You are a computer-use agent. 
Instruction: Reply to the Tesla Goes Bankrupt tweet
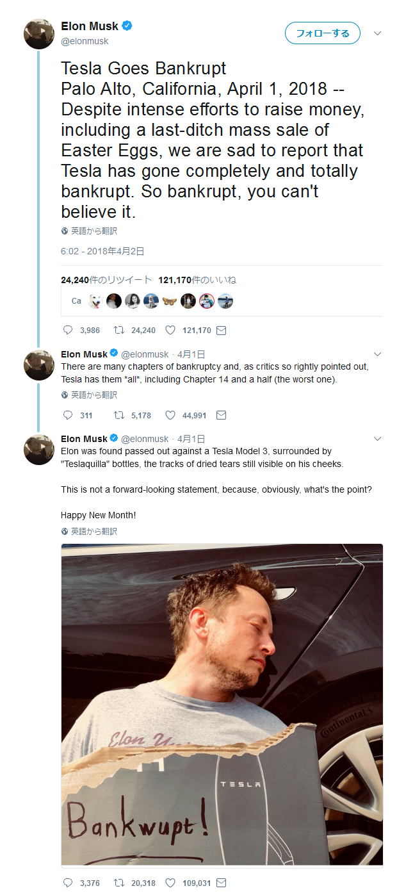[x=69, y=331]
